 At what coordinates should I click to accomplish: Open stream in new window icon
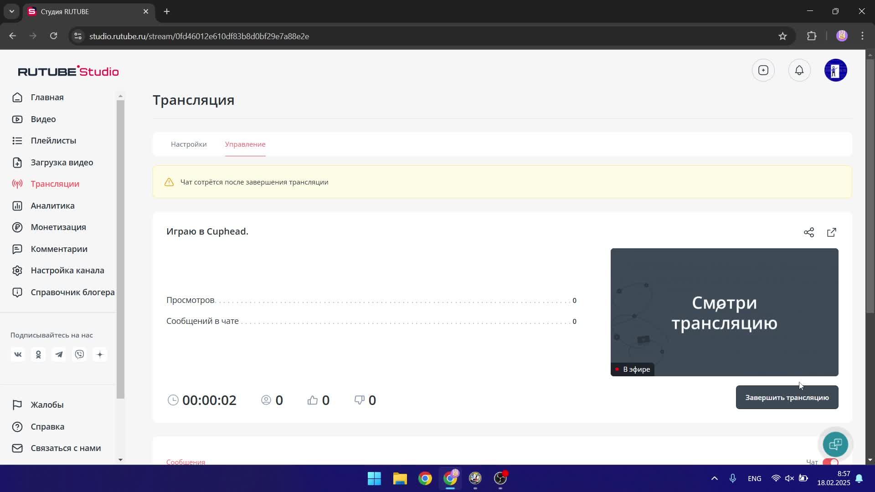click(832, 232)
